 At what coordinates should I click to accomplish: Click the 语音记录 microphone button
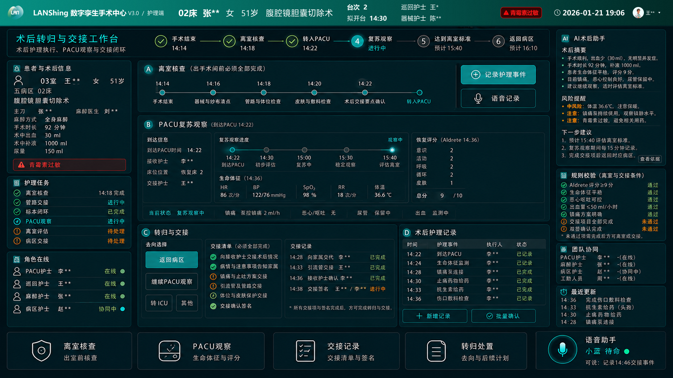(x=498, y=98)
